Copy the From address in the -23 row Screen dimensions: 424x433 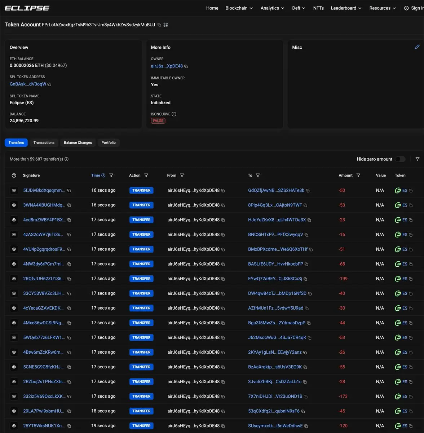[x=223, y=220]
